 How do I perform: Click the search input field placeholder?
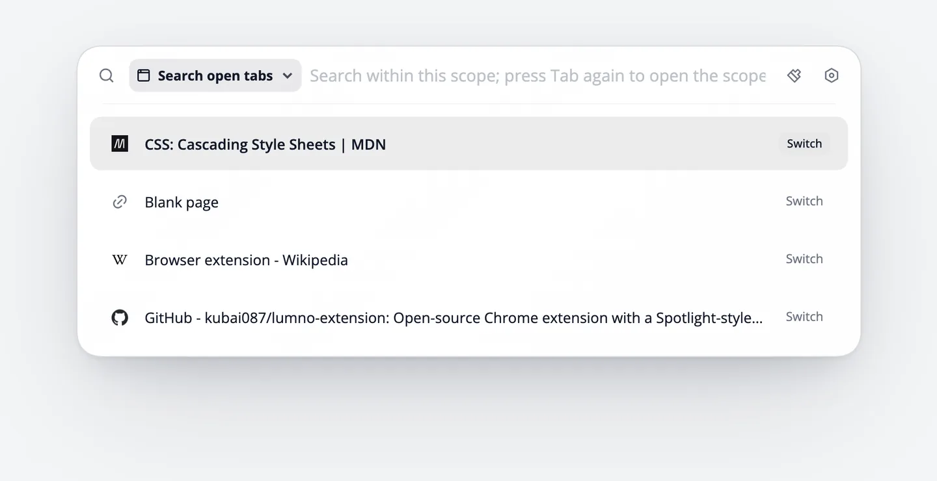(537, 75)
